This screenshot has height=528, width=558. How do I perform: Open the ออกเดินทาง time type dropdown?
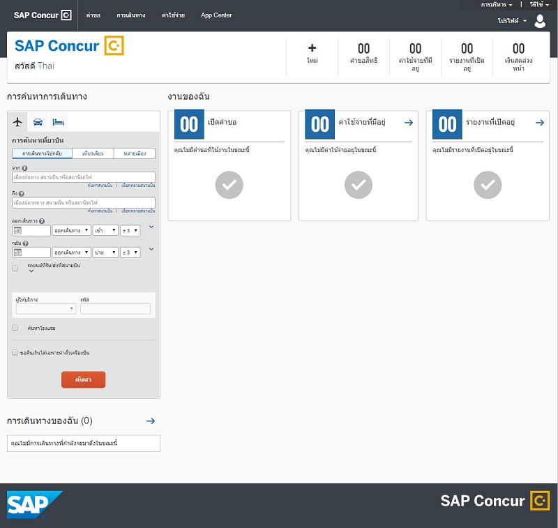tap(71, 229)
